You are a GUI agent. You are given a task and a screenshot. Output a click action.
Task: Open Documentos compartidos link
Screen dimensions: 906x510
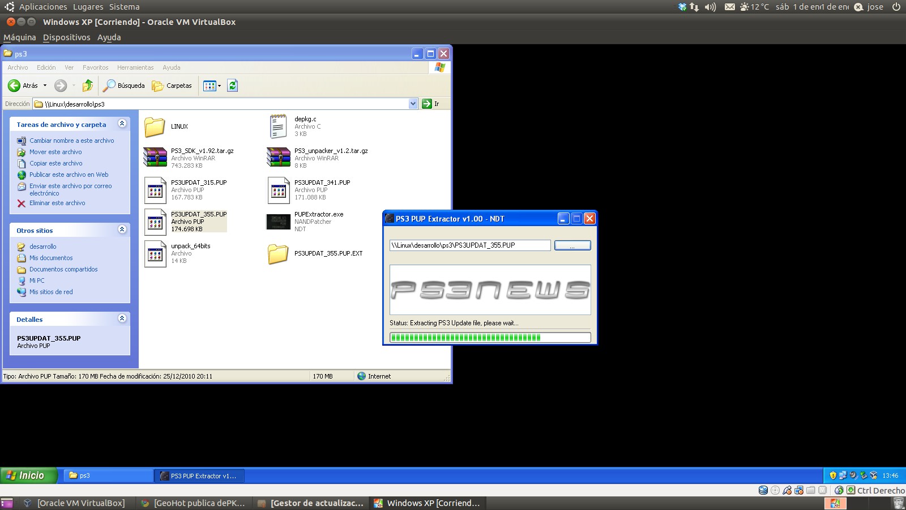coord(63,269)
